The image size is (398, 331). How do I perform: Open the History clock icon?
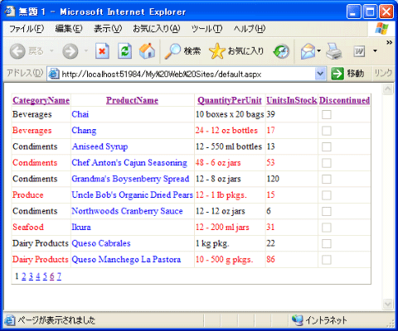coord(281,51)
